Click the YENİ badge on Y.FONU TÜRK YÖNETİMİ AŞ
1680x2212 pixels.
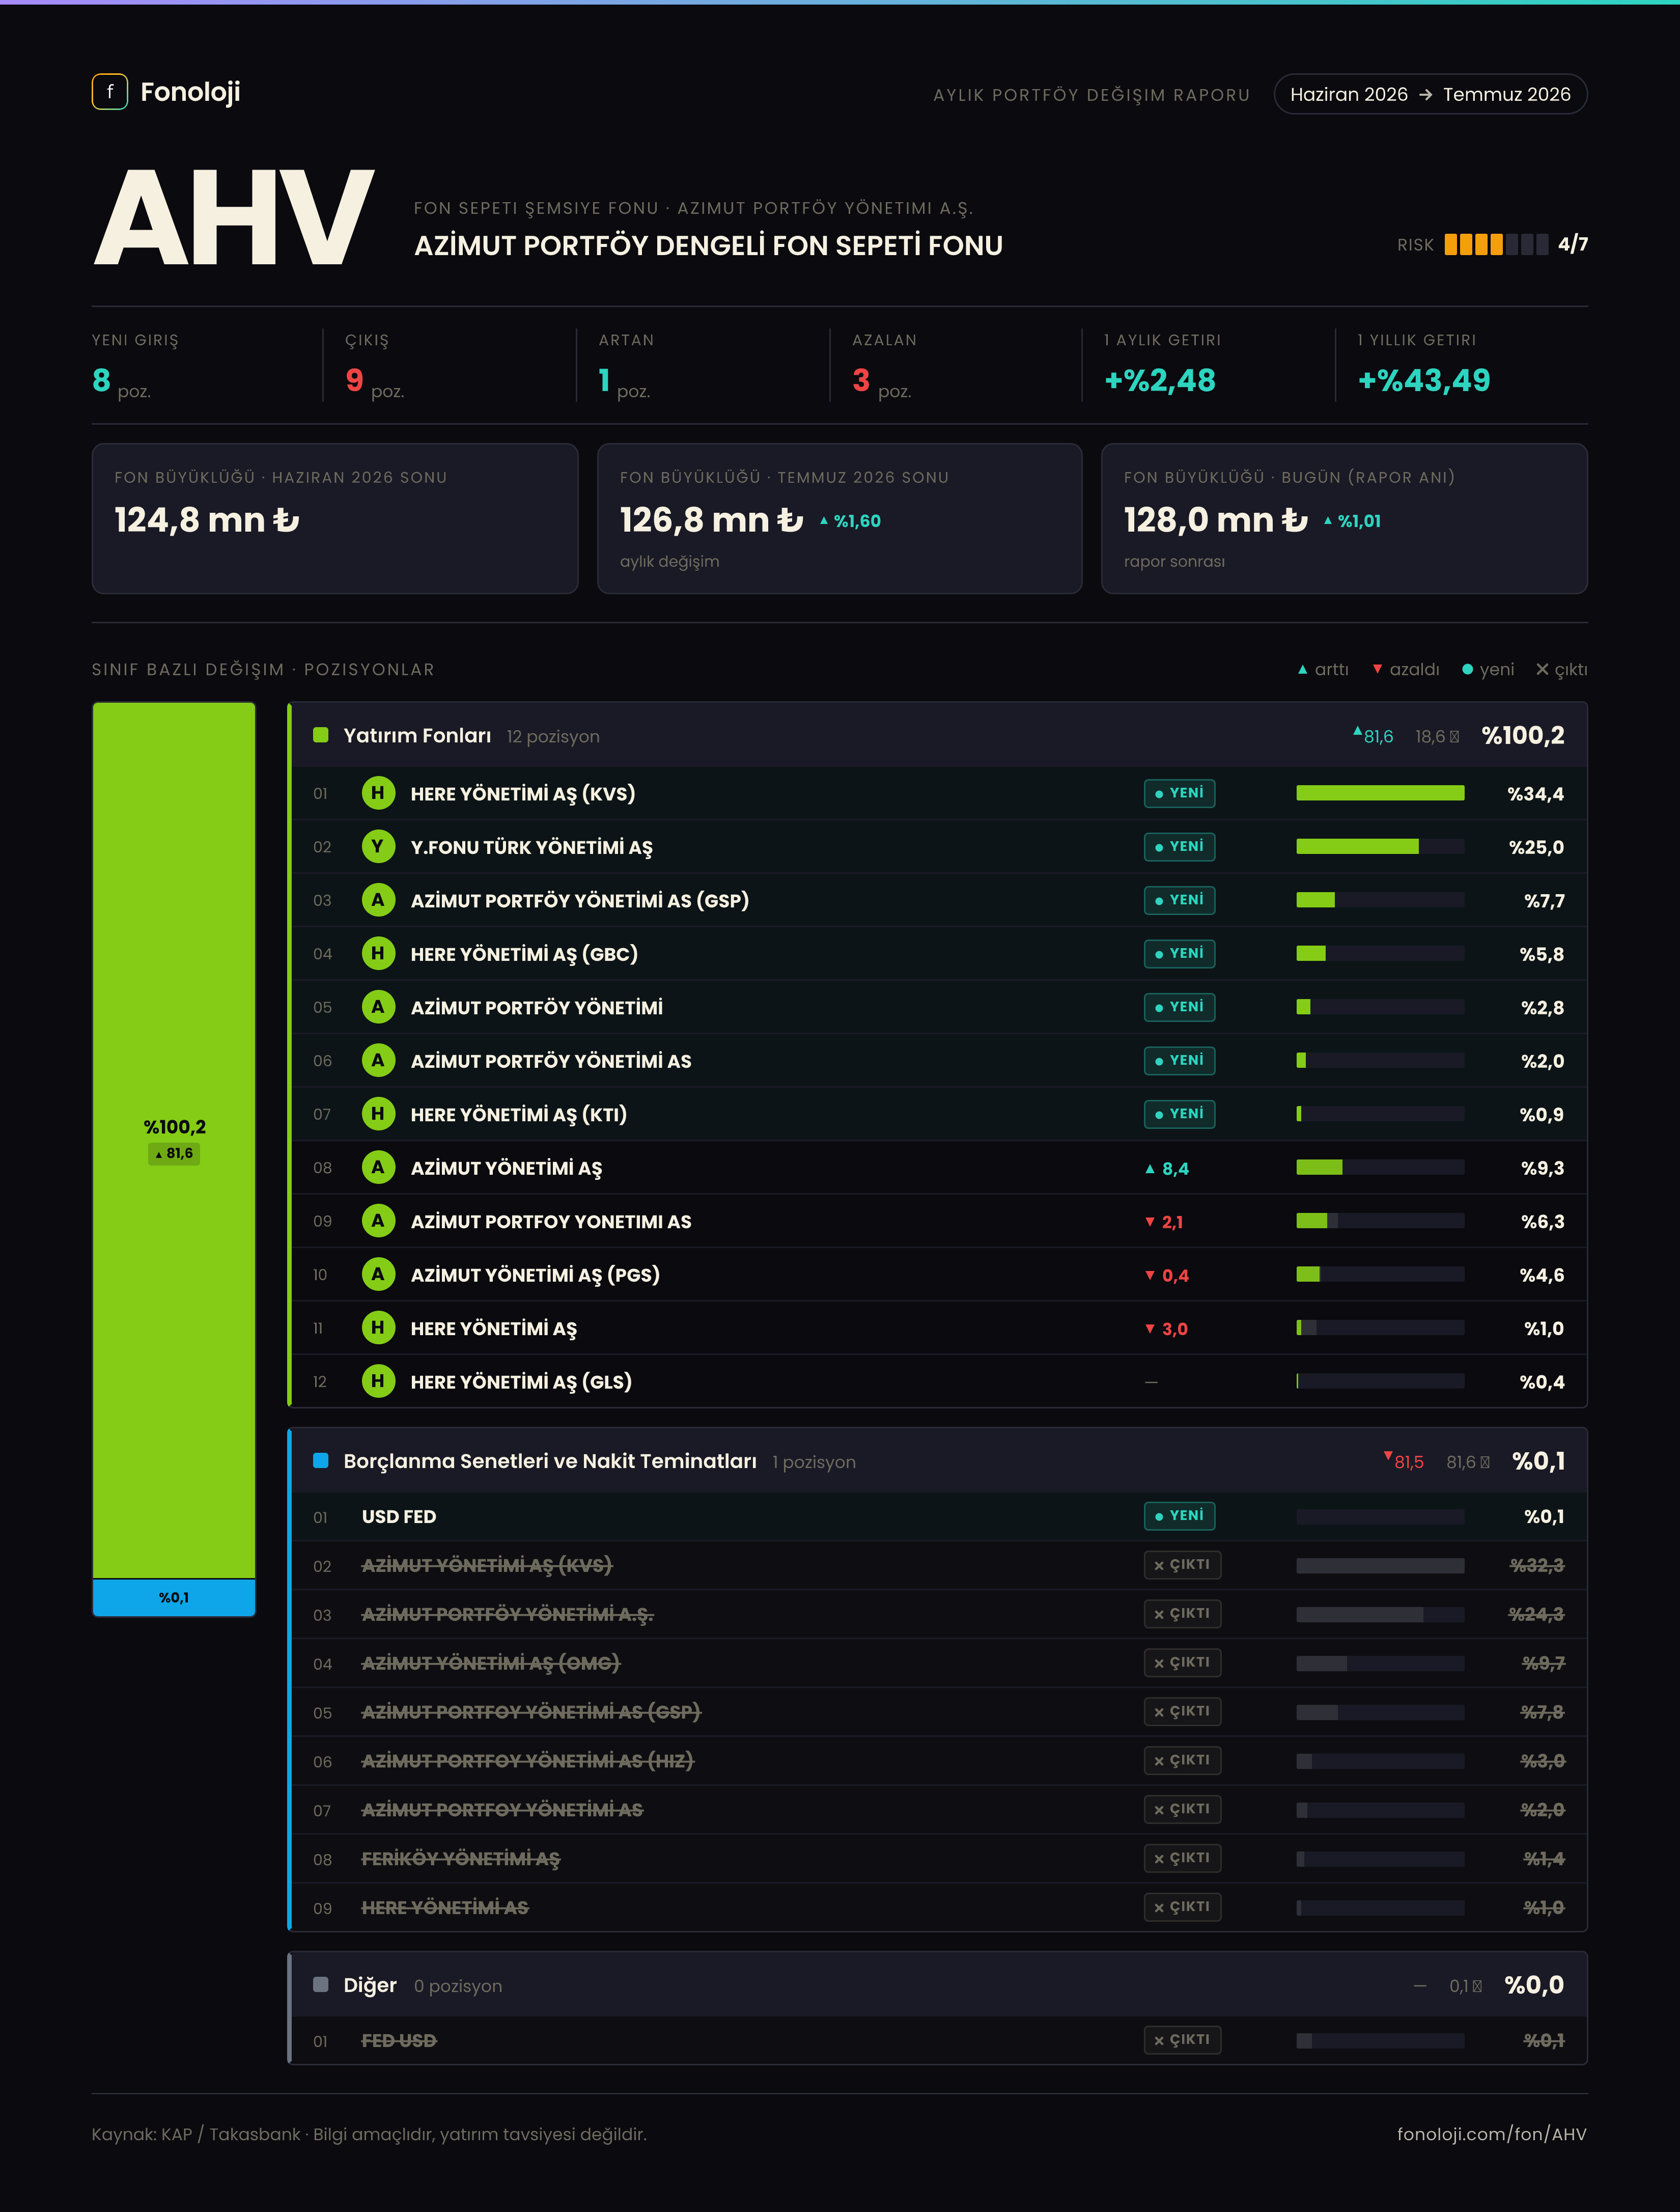1180,847
